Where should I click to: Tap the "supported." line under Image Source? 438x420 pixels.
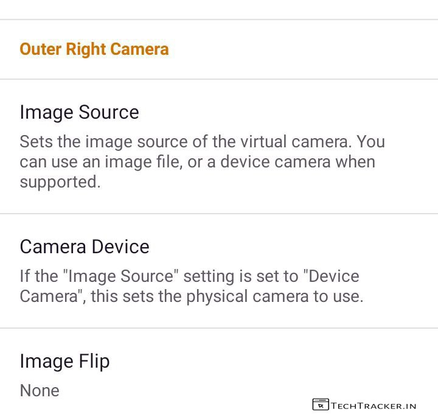(x=60, y=182)
